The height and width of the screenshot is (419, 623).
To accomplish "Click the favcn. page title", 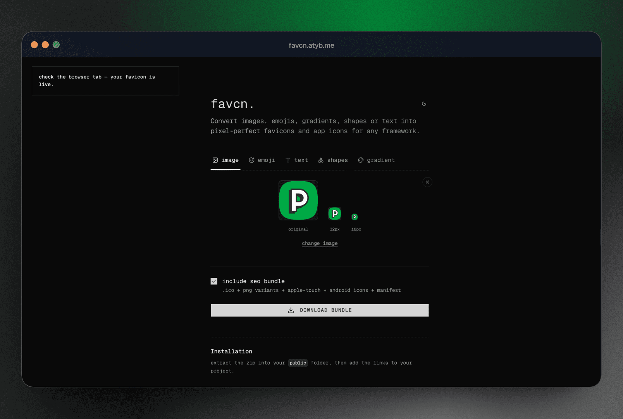I will pyautogui.click(x=232, y=104).
